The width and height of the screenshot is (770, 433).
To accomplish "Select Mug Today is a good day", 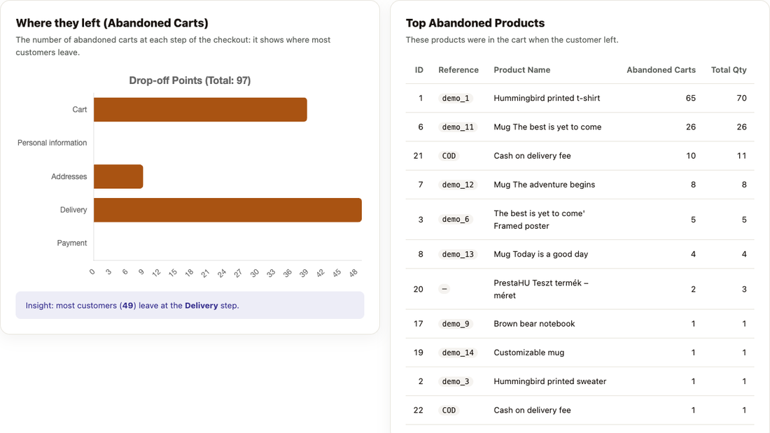I will [x=540, y=255].
